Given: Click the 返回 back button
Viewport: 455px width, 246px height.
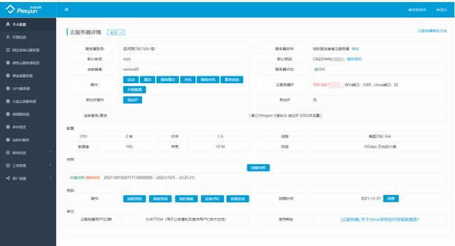Looking at the screenshot, I should [116, 33].
